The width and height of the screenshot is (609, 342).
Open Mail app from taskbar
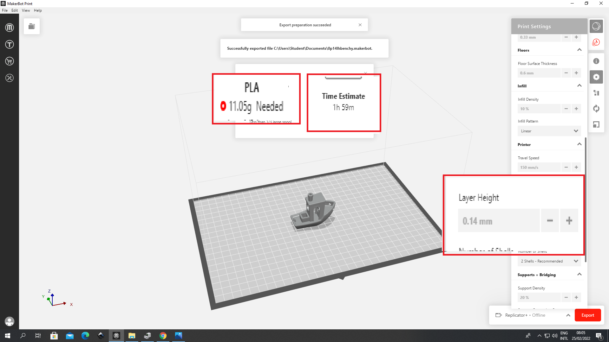pos(69,336)
